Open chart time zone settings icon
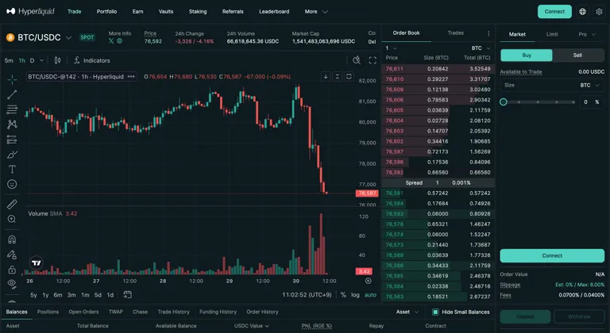 pos(368,281)
